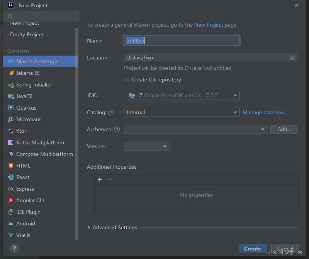
Task: Click the search magnifier icon
Action: 10,17
